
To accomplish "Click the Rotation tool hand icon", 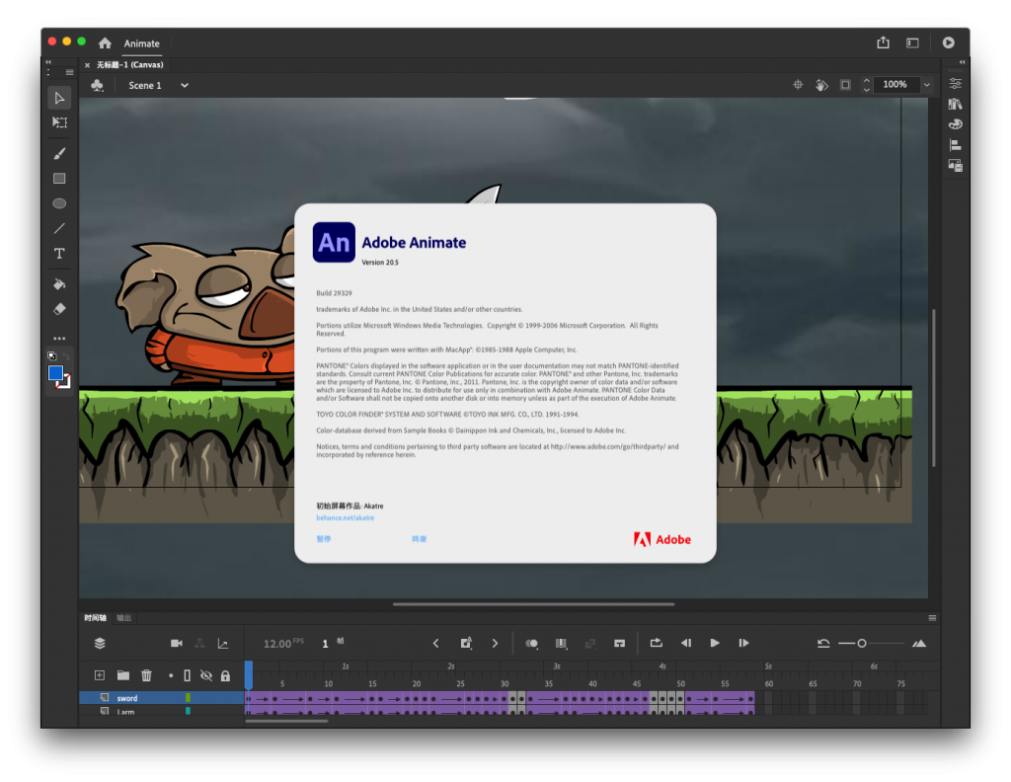I will 821,85.
